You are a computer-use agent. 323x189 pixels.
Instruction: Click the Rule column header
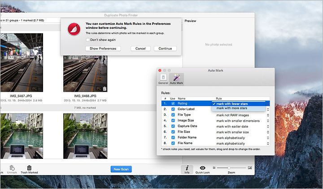coord(219,99)
